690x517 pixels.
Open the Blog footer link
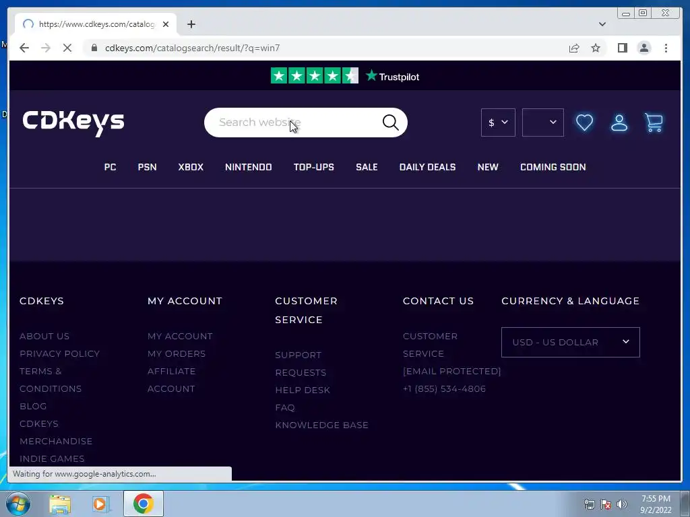[33, 406]
